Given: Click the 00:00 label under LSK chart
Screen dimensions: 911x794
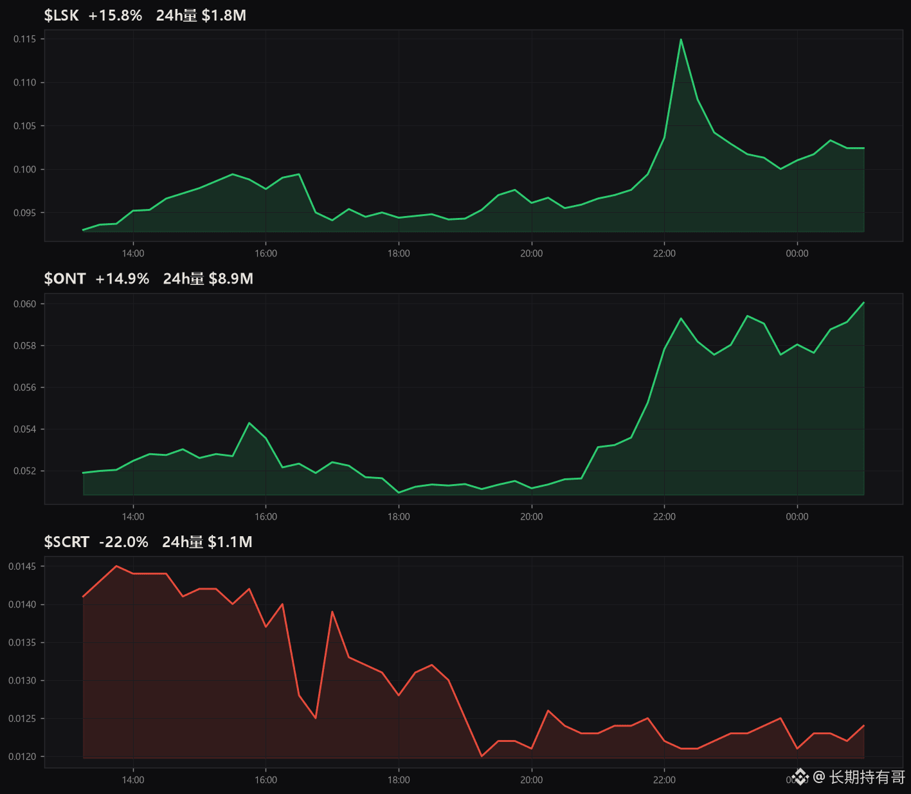Looking at the screenshot, I should 797,253.
